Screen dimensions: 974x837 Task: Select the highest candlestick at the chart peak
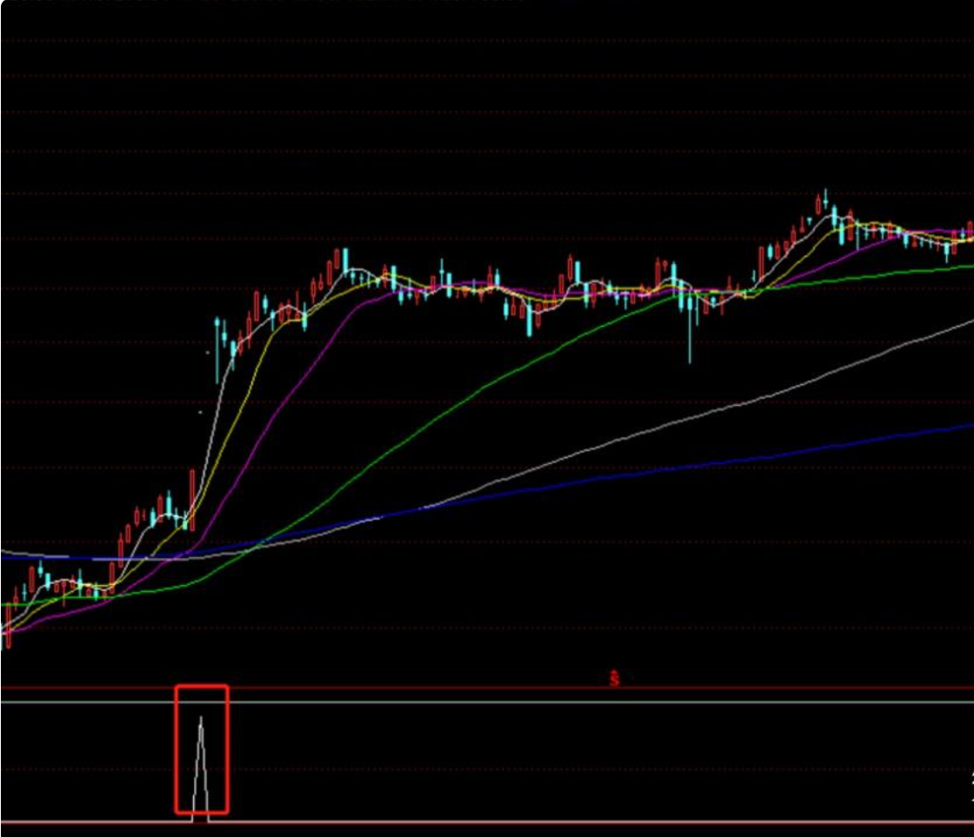tap(825, 201)
